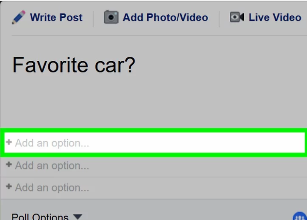Focus the second Add an option field
This screenshot has width=307, height=220.
click(x=154, y=166)
